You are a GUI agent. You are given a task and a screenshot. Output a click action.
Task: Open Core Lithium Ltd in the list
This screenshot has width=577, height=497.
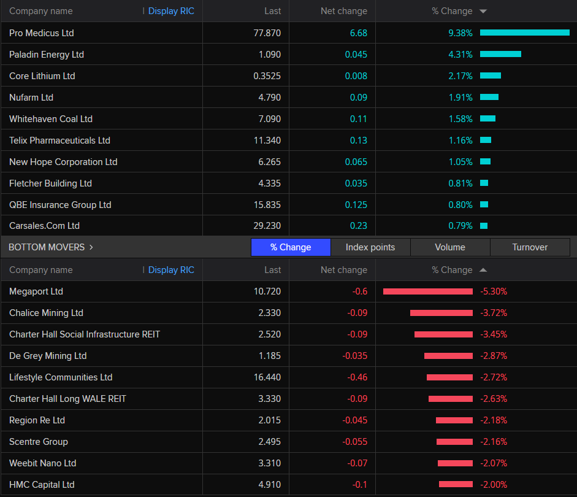click(42, 76)
